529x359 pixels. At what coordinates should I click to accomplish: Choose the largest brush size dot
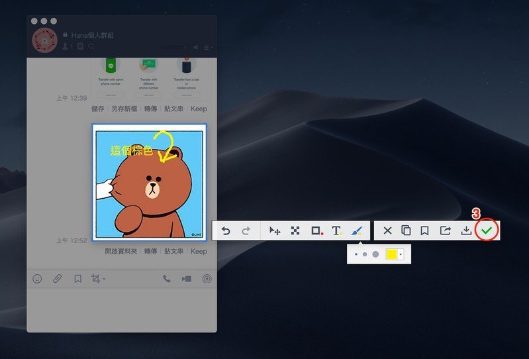click(x=375, y=254)
